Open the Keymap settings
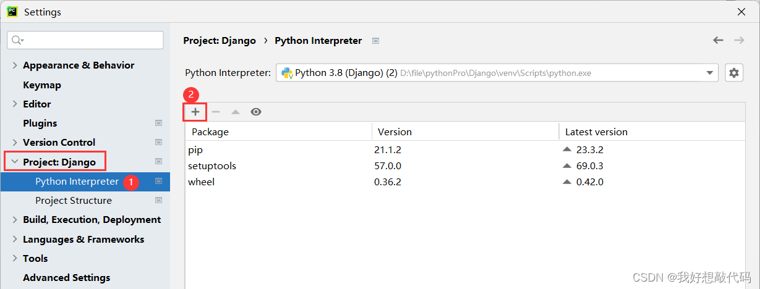The height and width of the screenshot is (289, 760). (x=42, y=85)
